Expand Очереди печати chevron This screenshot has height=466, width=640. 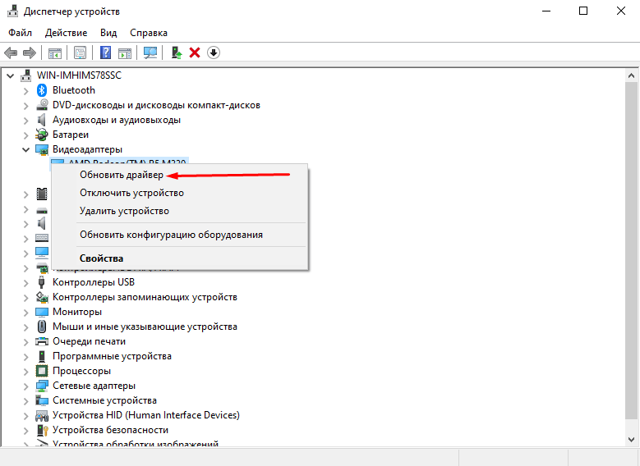tap(25, 342)
